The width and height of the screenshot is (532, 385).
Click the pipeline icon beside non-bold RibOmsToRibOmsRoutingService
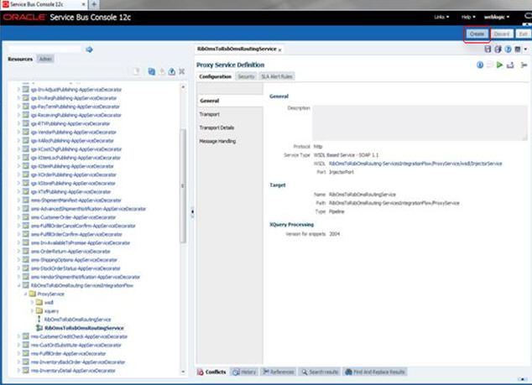tap(39, 320)
